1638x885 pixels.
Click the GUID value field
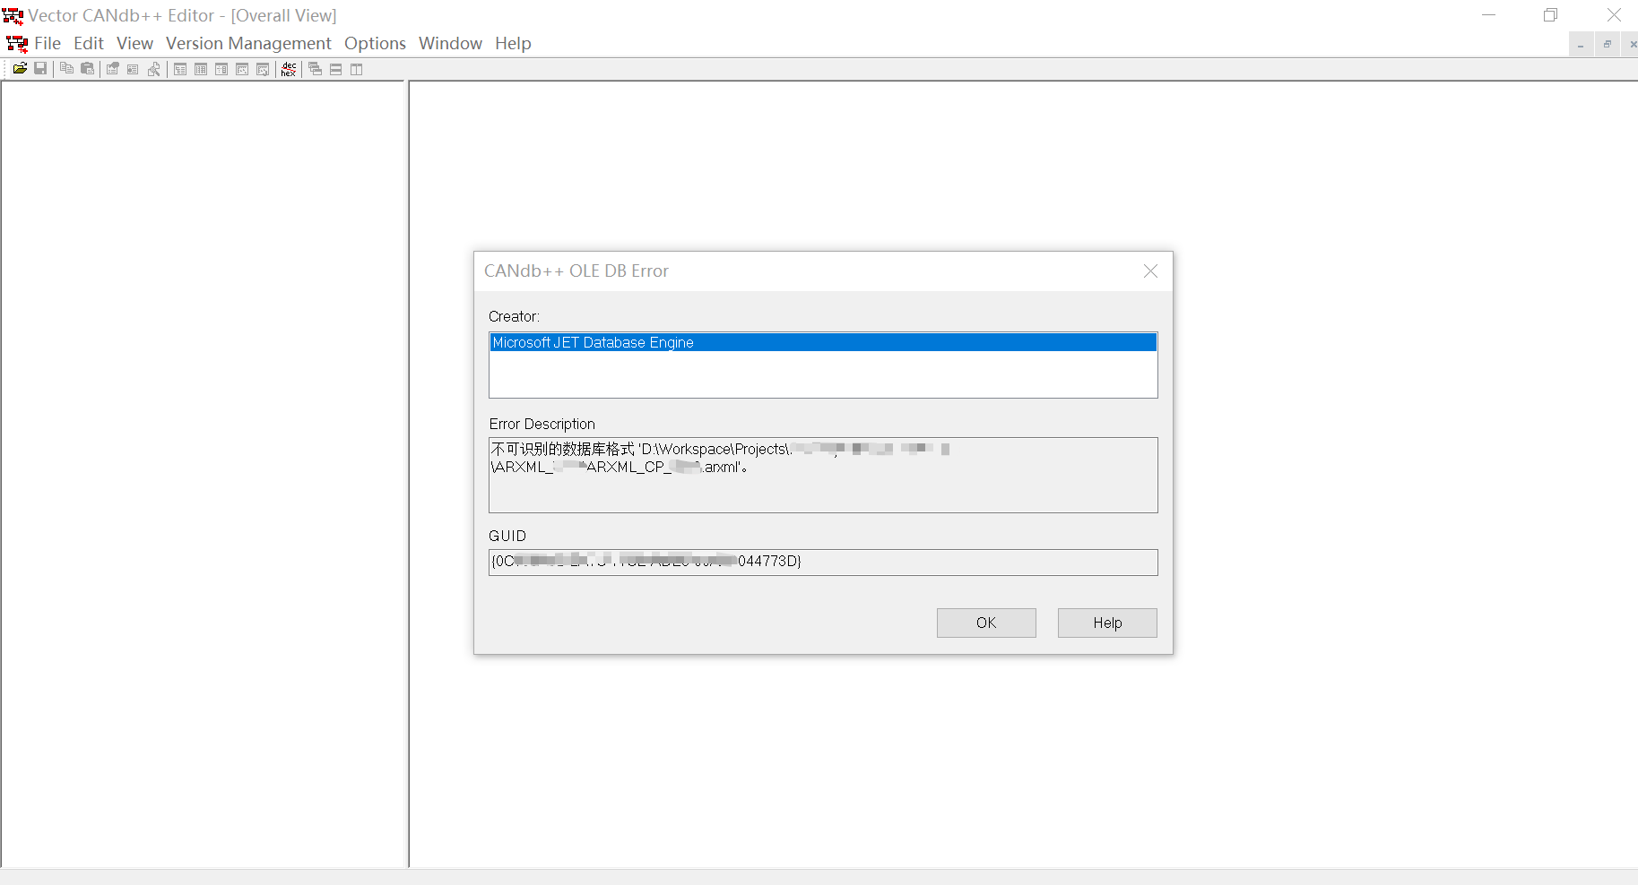[823, 562]
